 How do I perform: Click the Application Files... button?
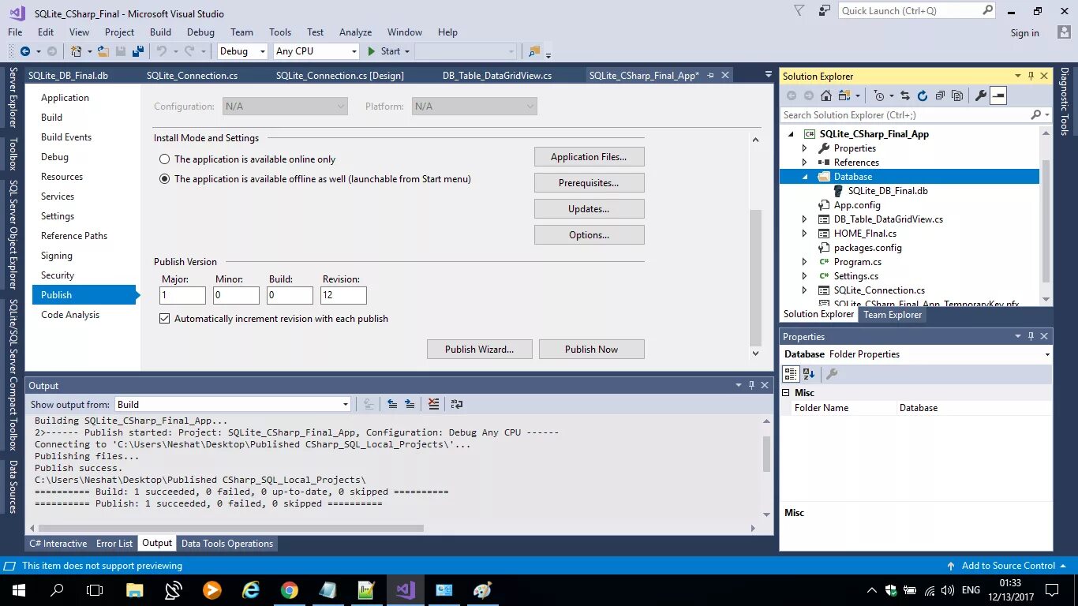click(x=589, y=157)
